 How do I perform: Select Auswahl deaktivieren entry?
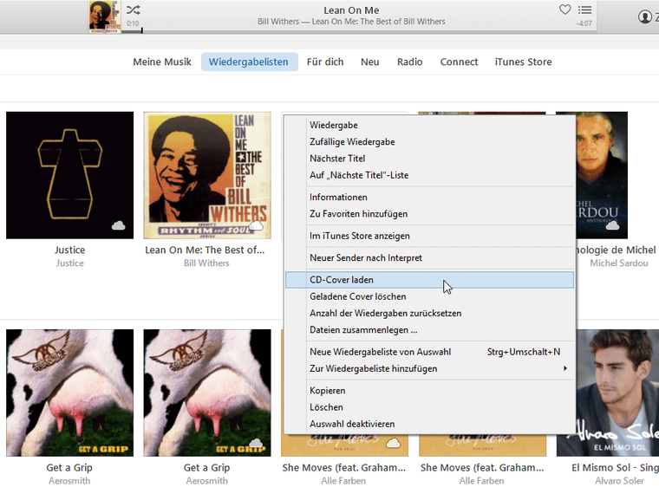pos(429,424)
